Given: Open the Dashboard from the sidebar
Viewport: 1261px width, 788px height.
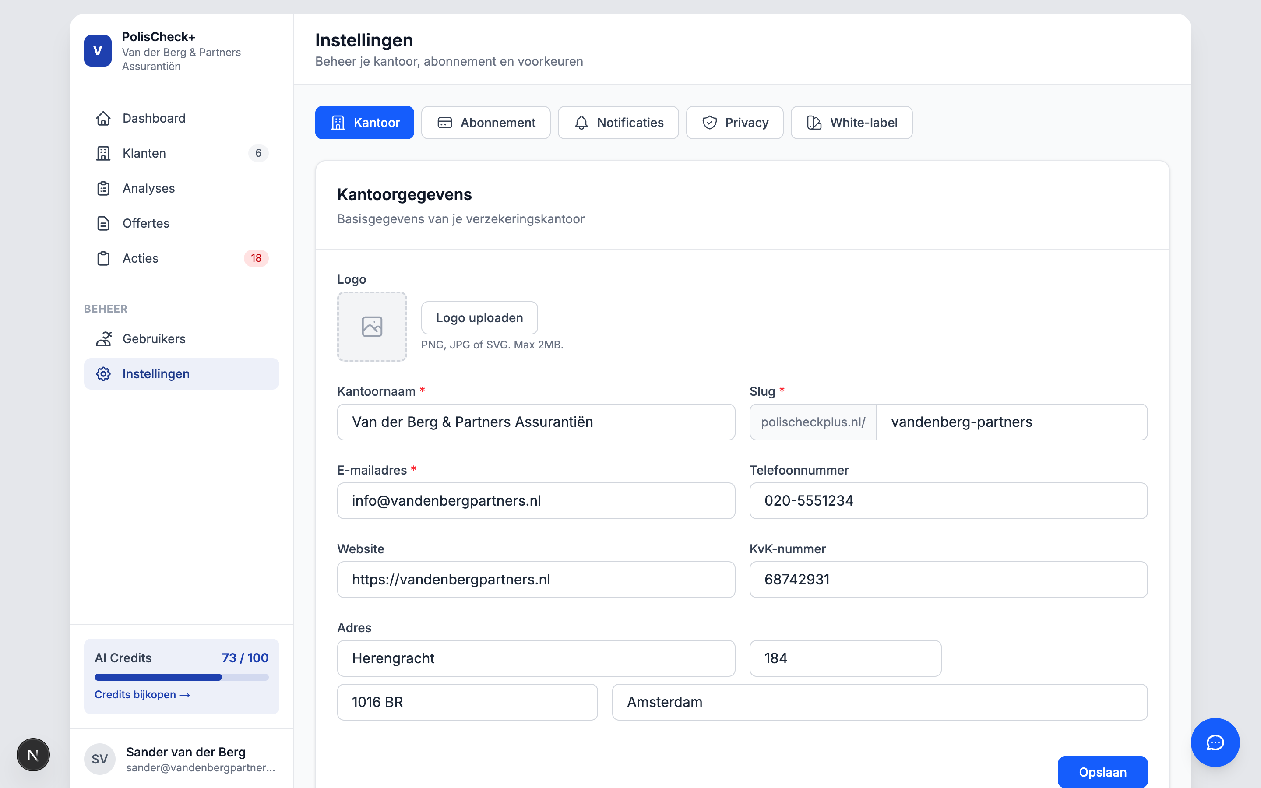Looking at the screenshot, I should (x=154, y=118).
